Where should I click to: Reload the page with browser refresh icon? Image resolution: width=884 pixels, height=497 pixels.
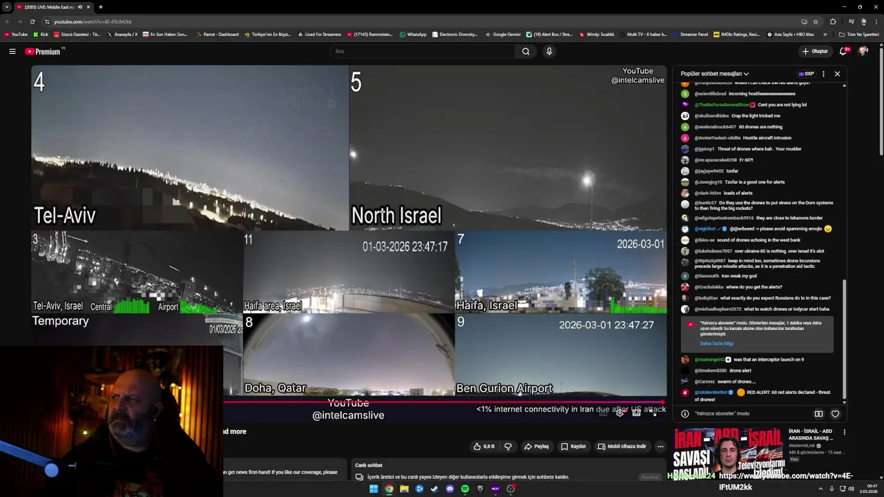coord(32,21)
